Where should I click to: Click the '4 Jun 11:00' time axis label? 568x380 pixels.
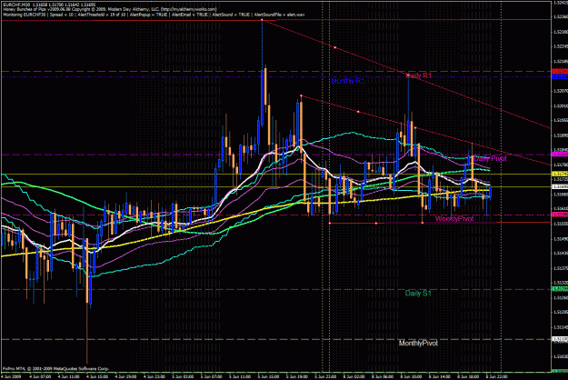69,376
